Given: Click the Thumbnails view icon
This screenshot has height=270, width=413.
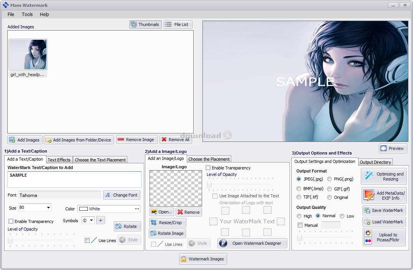Looking at the screenshot, I should 134,24.
